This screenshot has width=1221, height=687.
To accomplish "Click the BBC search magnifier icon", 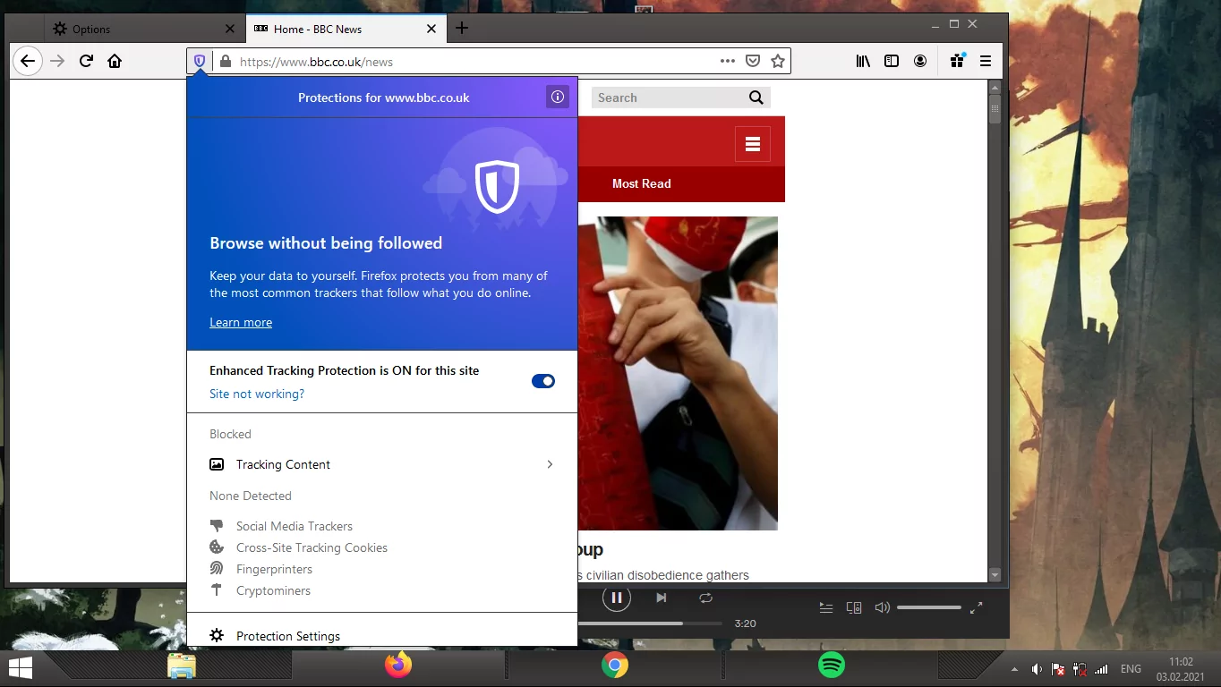I will (756, 98).
